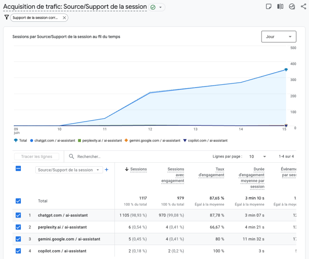Uncheck the gemini.google.com row checkbox
309x259 pixels.
click(x=18, y=239)
